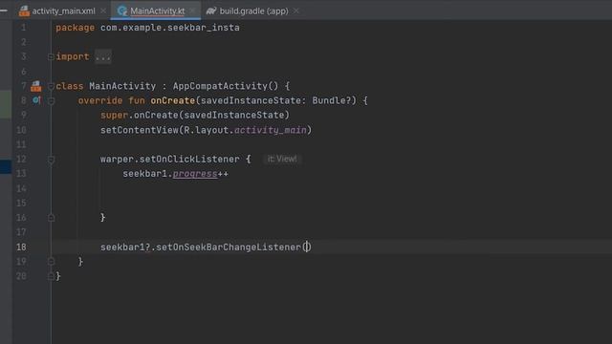Click 'seekbar1' on line 13

[x=144, y=174]
